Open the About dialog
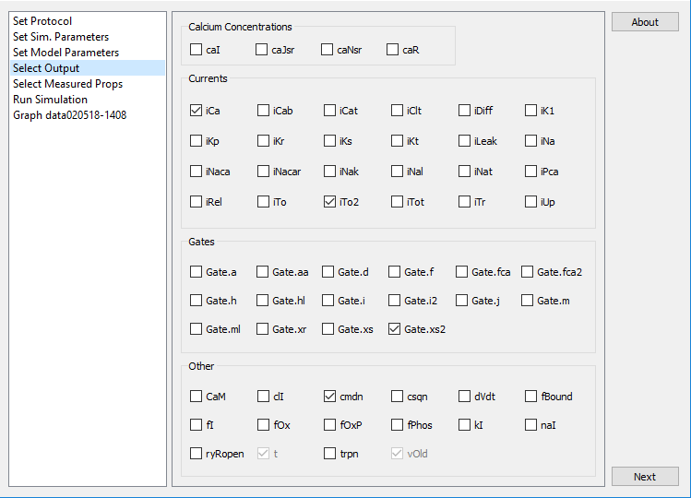Viewport: 691px width, 498px height. (645, 21)
